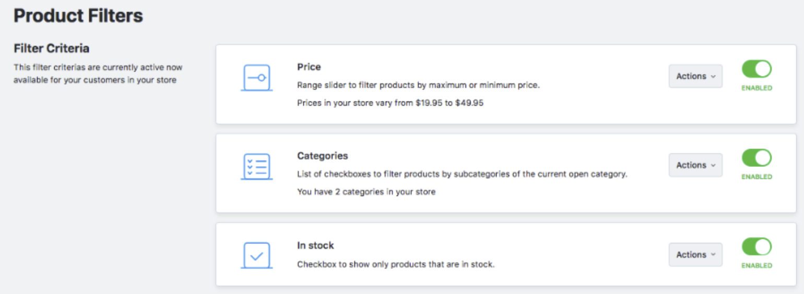Screen dimensions: 804x294
Task: Disable the Price filter toggle
Action: point(756,69)
